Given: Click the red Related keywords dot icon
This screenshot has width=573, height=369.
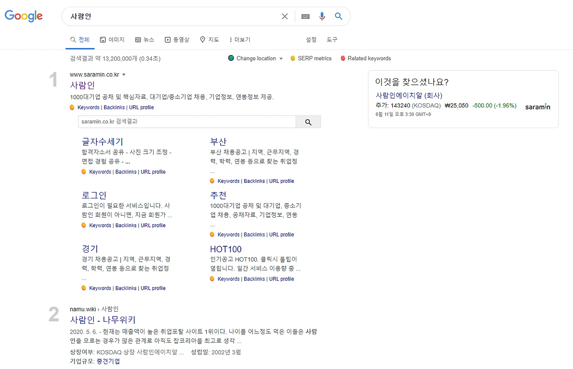Looking at the screenshot, I should (x=343, y=58).
